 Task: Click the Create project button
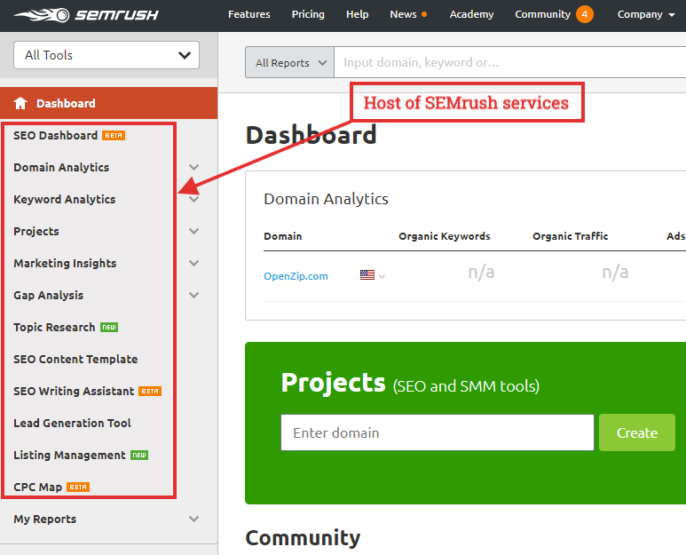(x=637, y=432)
